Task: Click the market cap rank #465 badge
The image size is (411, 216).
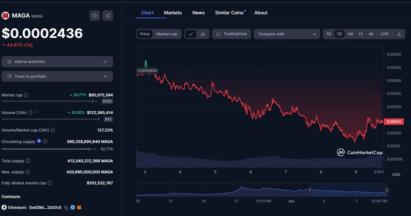Action: [107, 101]
